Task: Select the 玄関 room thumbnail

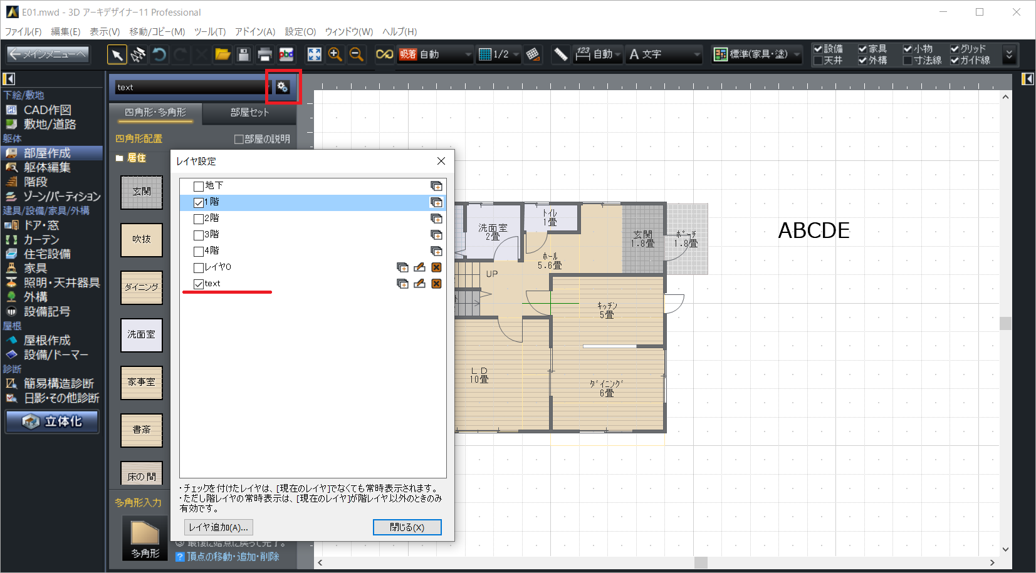Action: (x=142, y=192)
